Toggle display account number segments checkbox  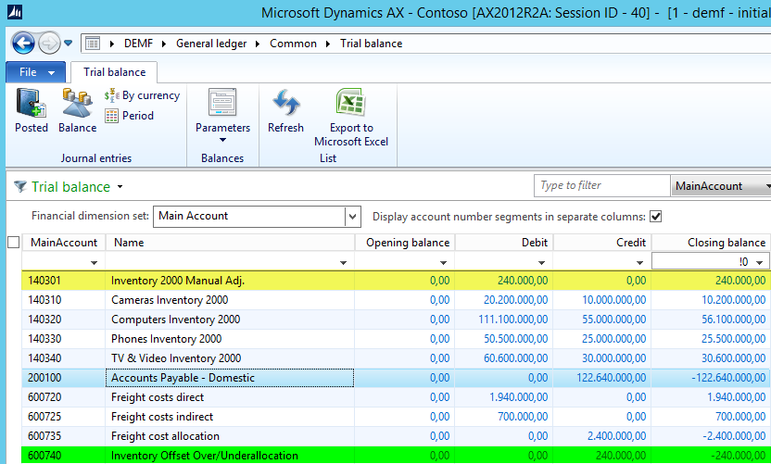pyautogui.click(x=656, y=217)
